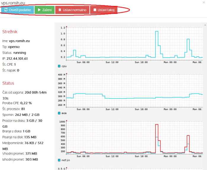Viewport: 207px width, 170px height.
Task: Click the stop square icon in Ustavi takoj
Action: tap(95, 10)
